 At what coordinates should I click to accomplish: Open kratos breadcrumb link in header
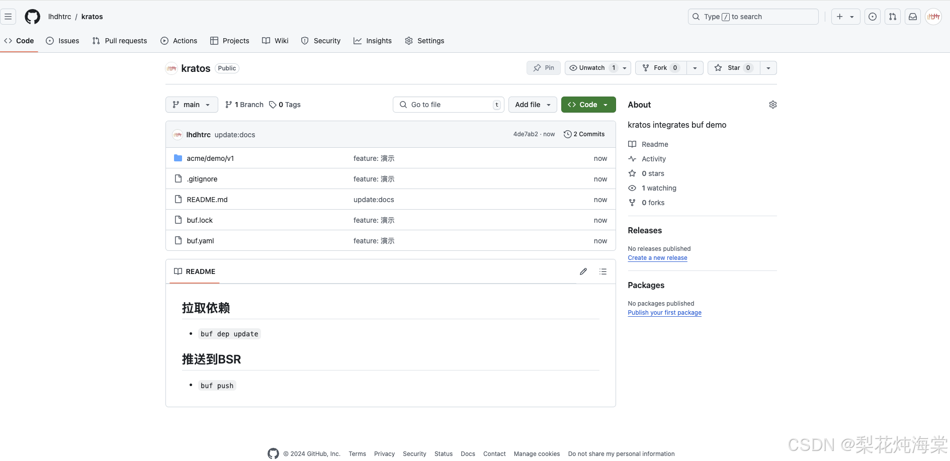pyautogui.click(x=92, y=17)
